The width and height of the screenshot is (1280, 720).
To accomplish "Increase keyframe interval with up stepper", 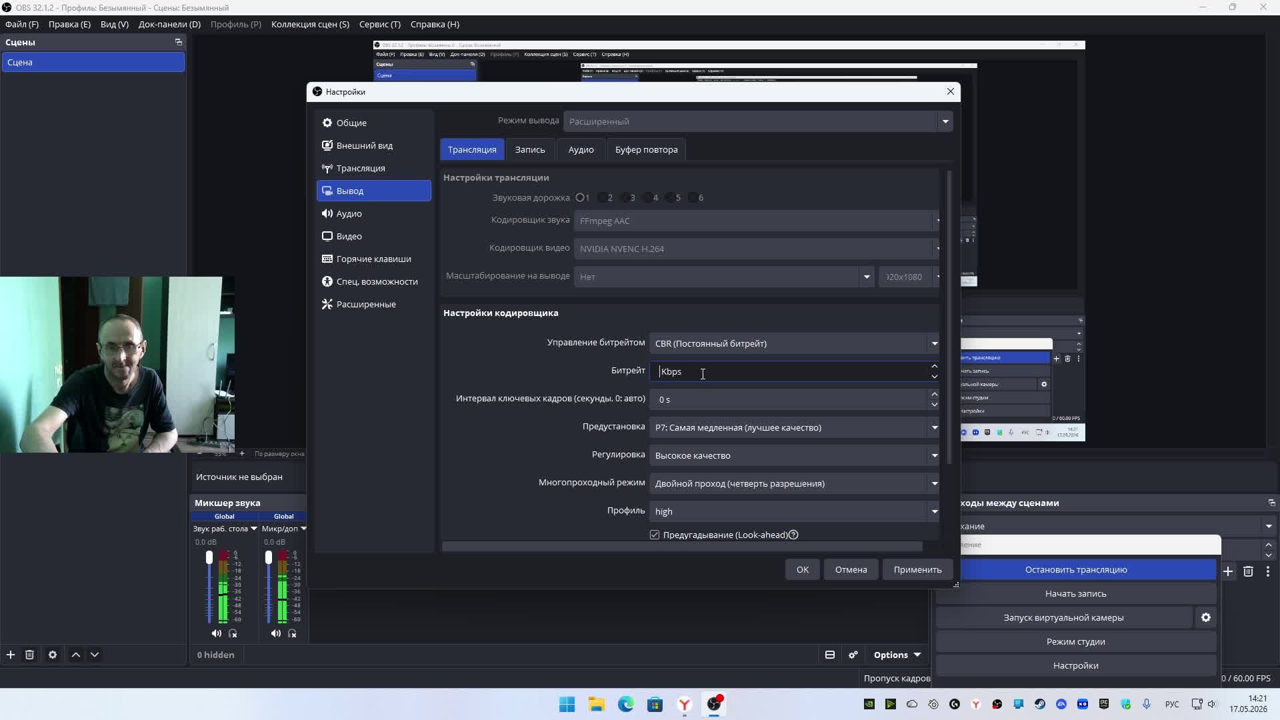I will click(935, 394).
